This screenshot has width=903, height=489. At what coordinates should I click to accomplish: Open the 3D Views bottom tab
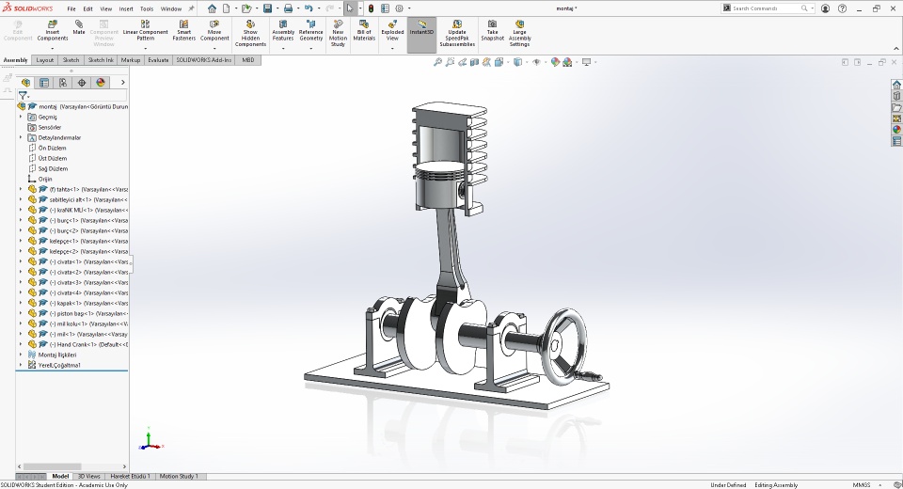(89, 477)
